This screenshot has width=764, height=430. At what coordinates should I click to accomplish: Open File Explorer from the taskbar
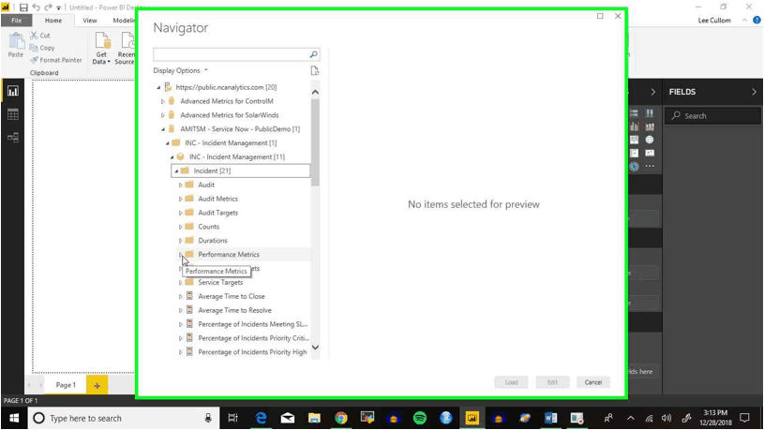tap(314, 418)
